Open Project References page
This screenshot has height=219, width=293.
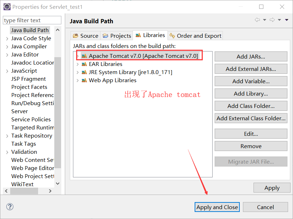32,95
